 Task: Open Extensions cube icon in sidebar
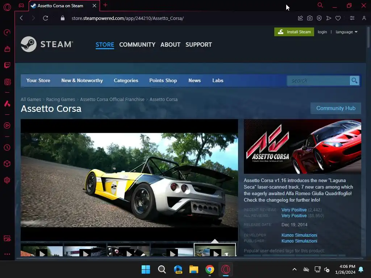coord(7,164)
